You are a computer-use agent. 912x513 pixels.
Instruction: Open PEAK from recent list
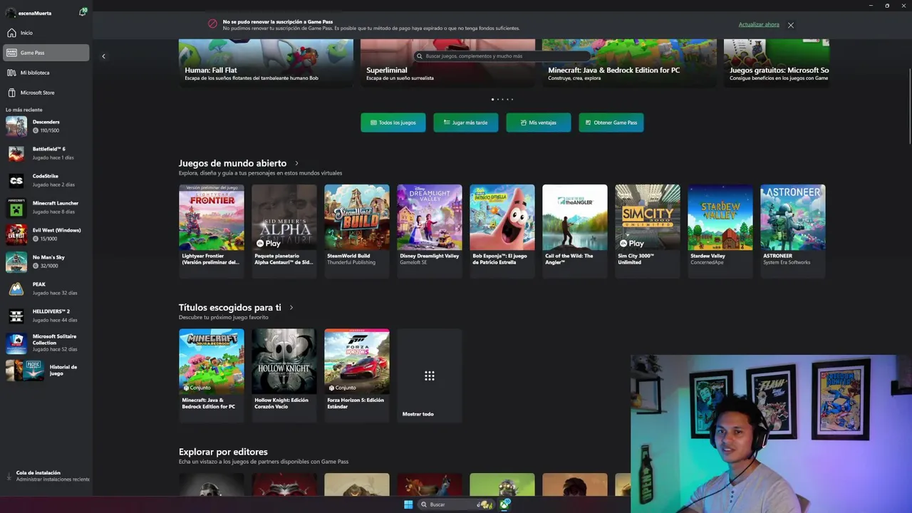[46, 289]
